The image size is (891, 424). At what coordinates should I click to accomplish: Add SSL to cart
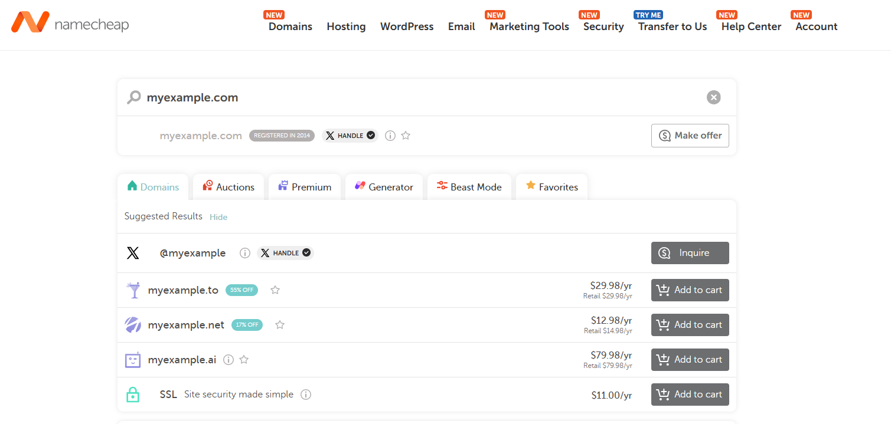pyautogui.click(x=690, y=395)
